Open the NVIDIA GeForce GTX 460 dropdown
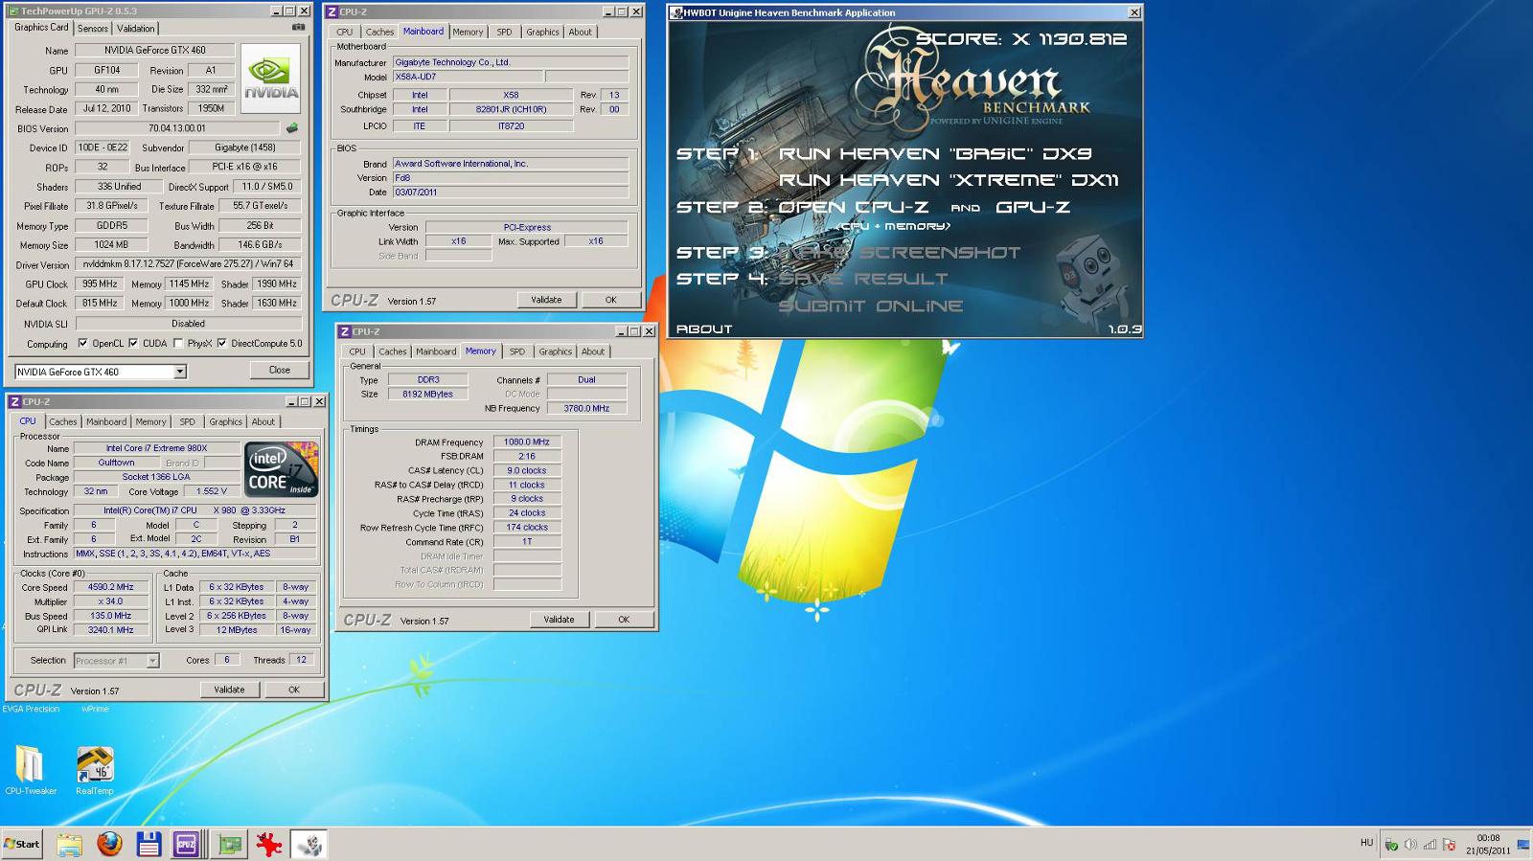1533x861 pixels. (x=180, y=372)
